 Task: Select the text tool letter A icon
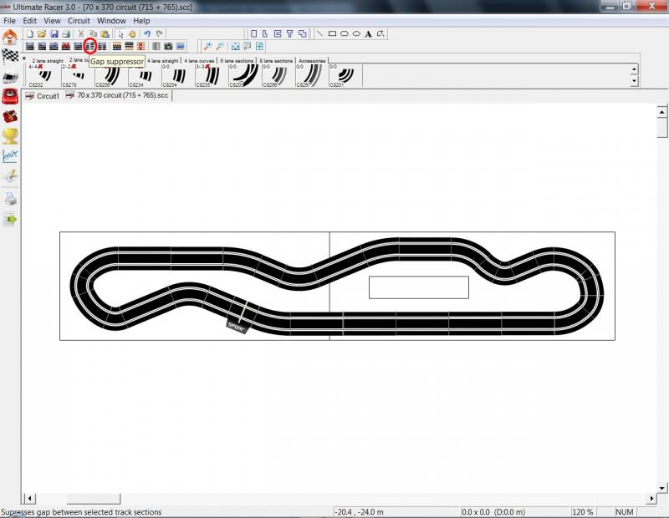(x=368, y=34)
